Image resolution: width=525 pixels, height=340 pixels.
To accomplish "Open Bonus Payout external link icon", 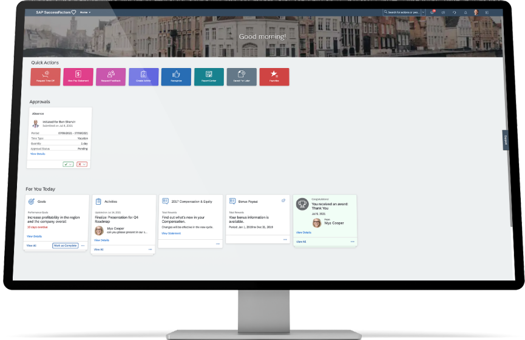I will (283, 200).
